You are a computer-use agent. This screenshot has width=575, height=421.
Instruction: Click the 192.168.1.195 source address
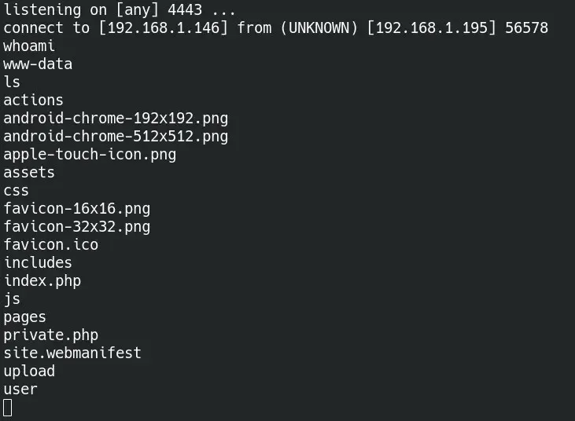coord(431,27)
